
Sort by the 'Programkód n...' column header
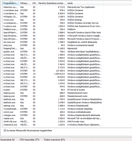11,3
